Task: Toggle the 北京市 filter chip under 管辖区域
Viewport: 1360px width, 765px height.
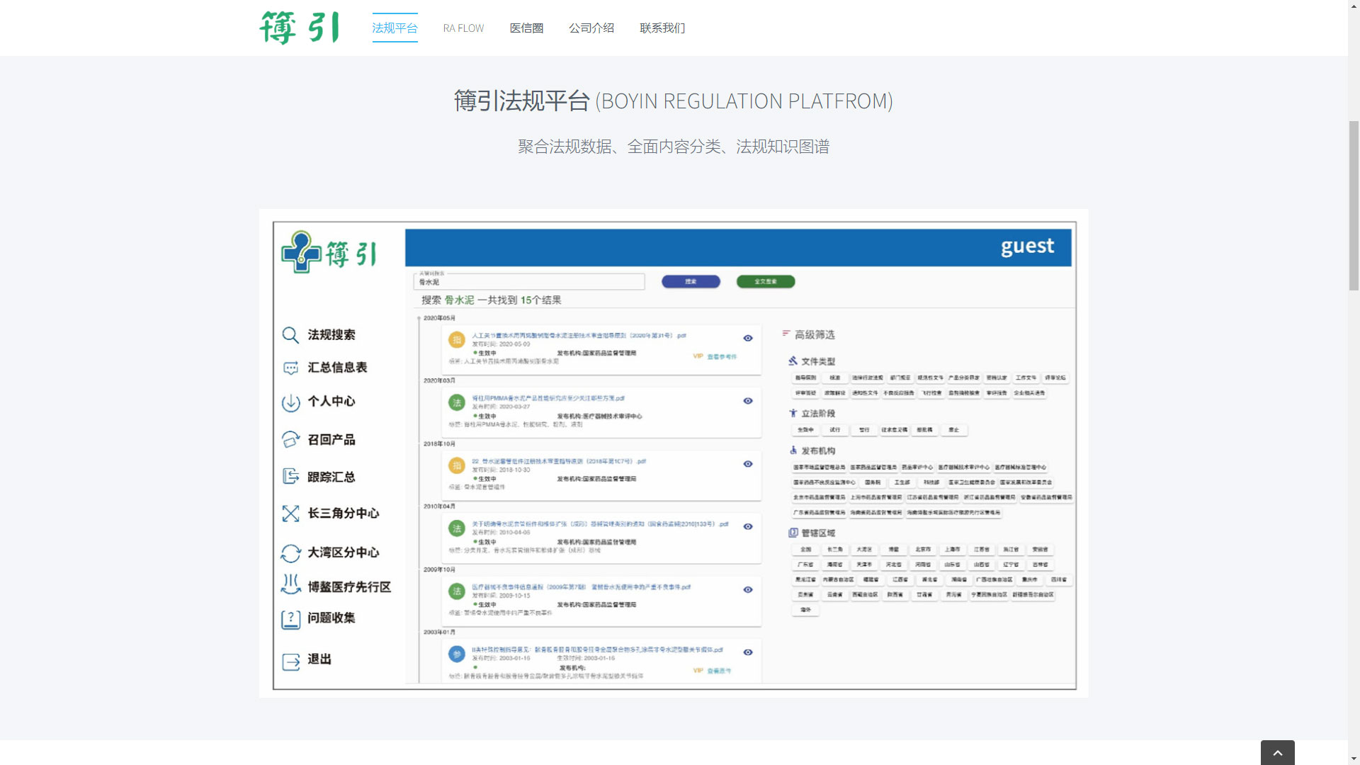Action: point(923,550)
